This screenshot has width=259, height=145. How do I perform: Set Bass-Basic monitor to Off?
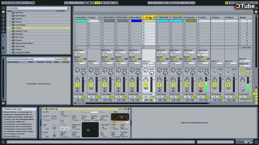click(x=140, y=59)
